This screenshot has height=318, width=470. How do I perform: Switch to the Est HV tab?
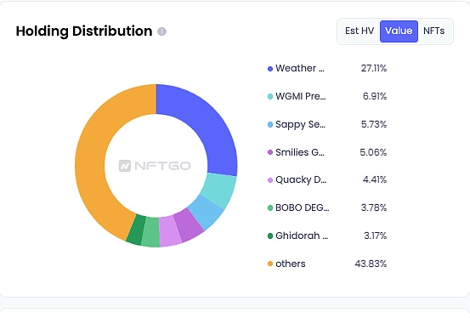click(x=360, y=31)
